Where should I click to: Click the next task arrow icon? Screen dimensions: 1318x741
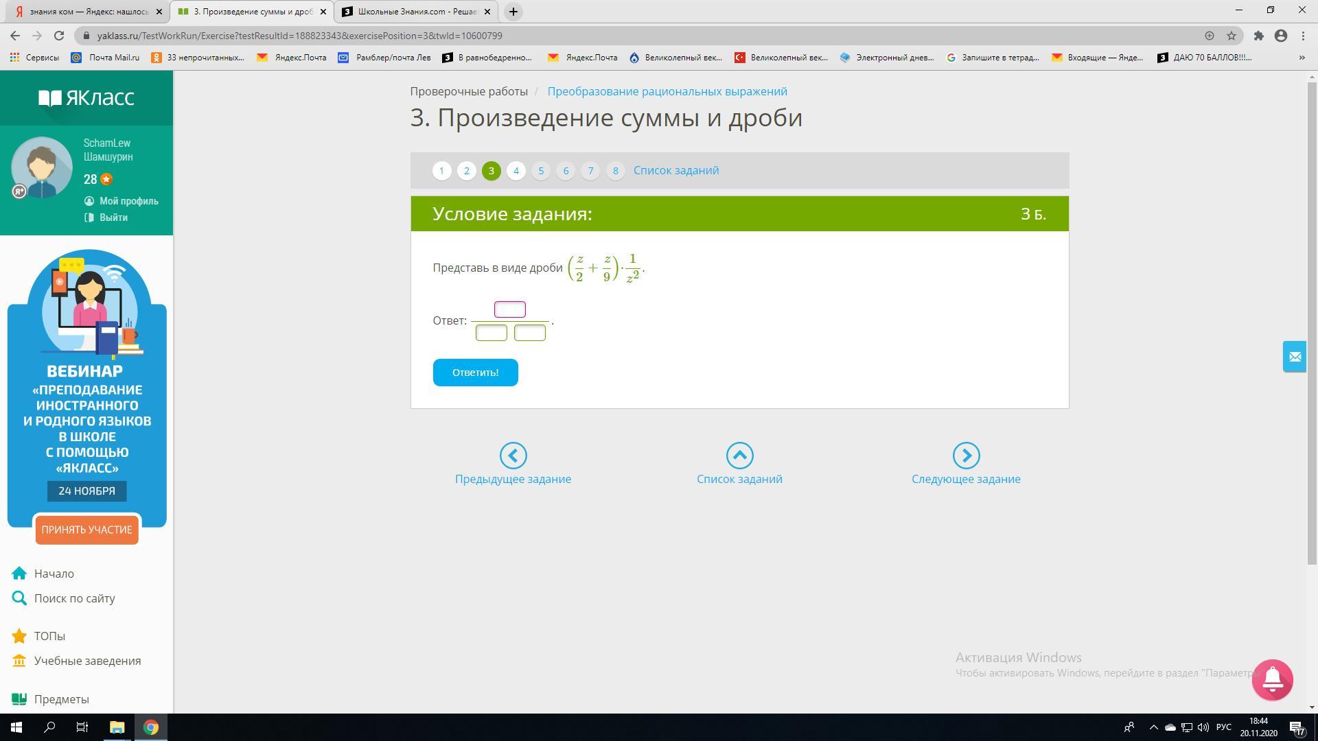966,456
